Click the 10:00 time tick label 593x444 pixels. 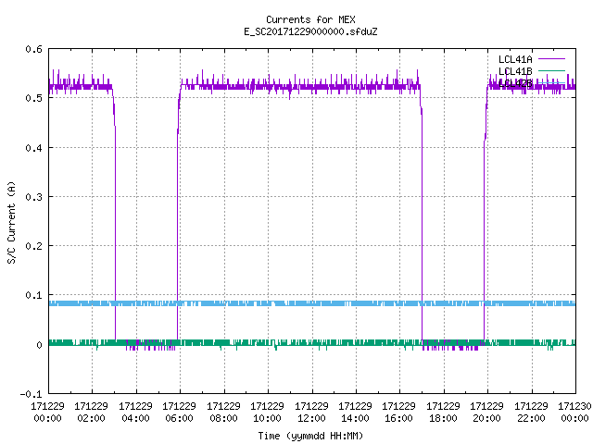(267, 418)
